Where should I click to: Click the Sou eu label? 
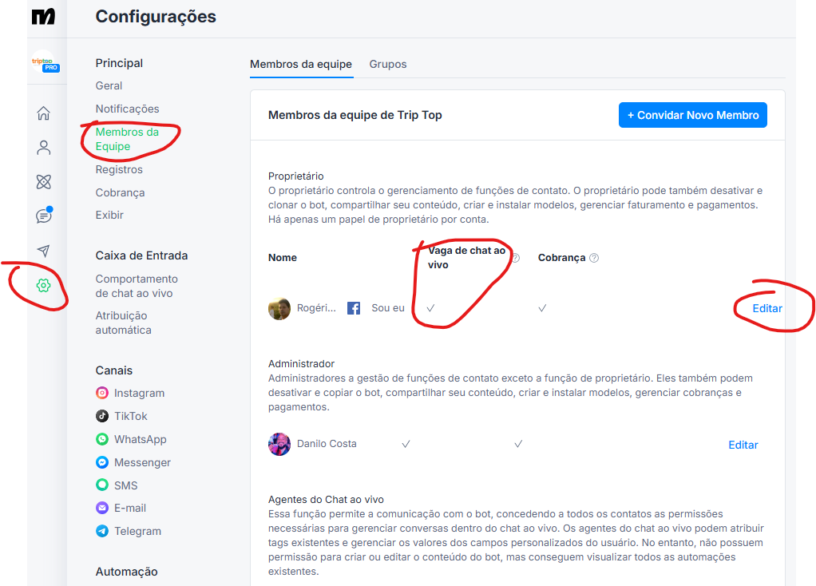click(388, 308)
